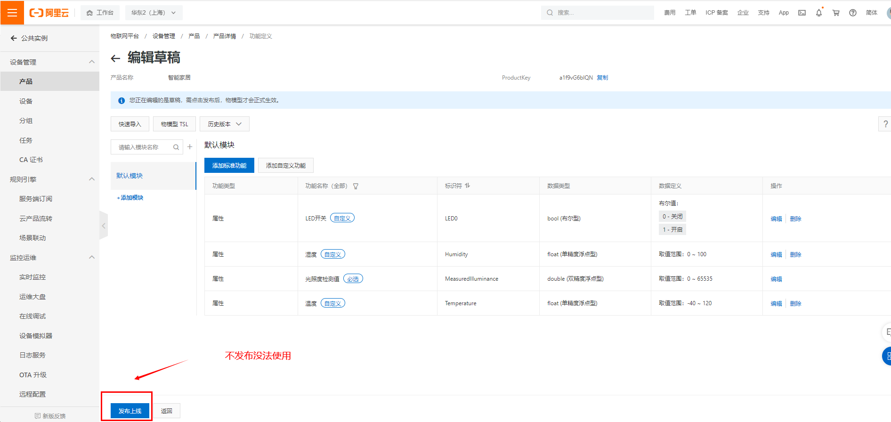Image resolution: width=891 pixels, height=422 pixels.
Task: Delete the 温度 Temperature row
Action: pos(795,303)
